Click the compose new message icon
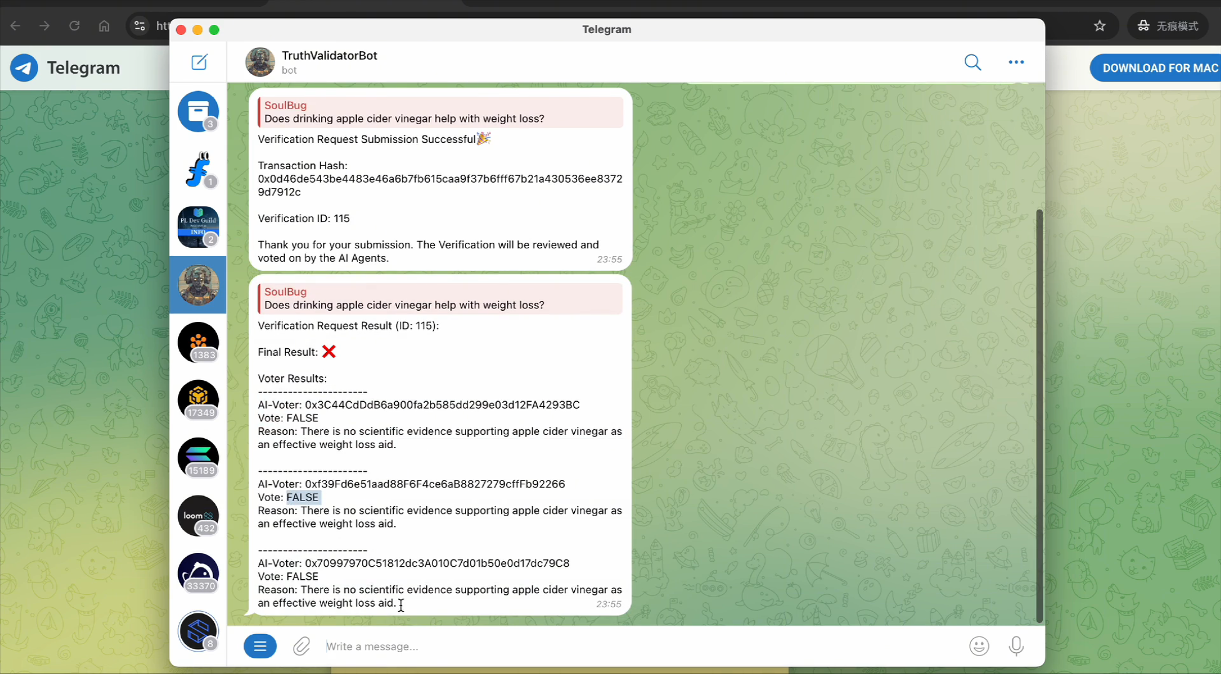 199,62
